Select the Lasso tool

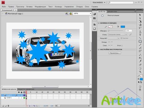(x=140, y=28)
